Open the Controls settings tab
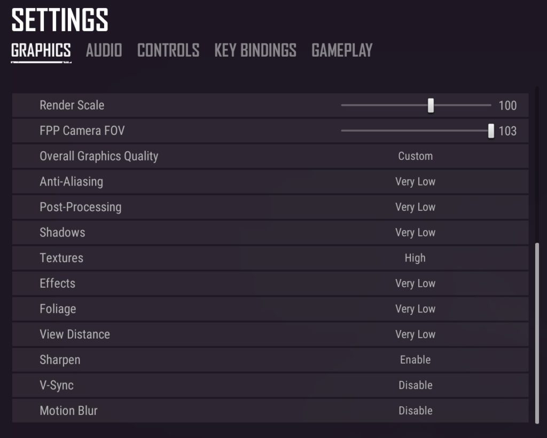This screenshot has width=547, height=438. (168, 50)
